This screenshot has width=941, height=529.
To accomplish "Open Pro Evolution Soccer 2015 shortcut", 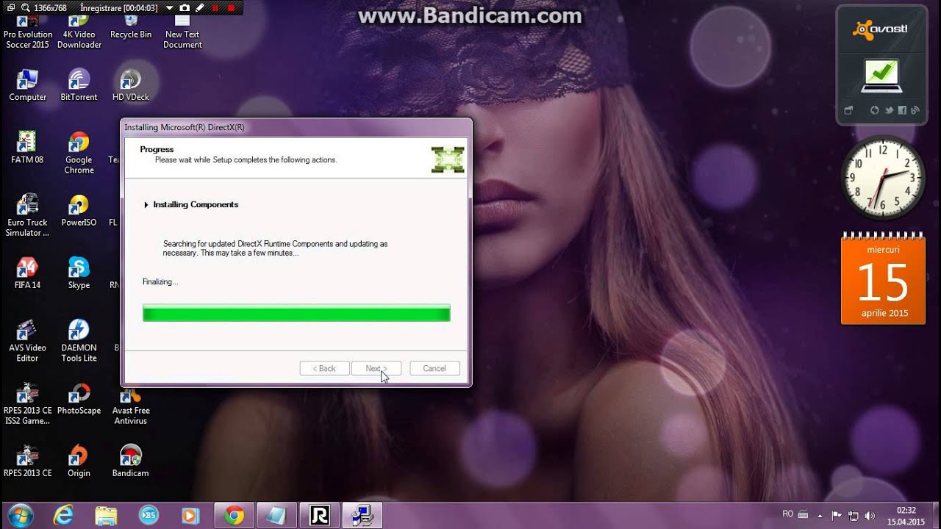I will click(27, 32).
